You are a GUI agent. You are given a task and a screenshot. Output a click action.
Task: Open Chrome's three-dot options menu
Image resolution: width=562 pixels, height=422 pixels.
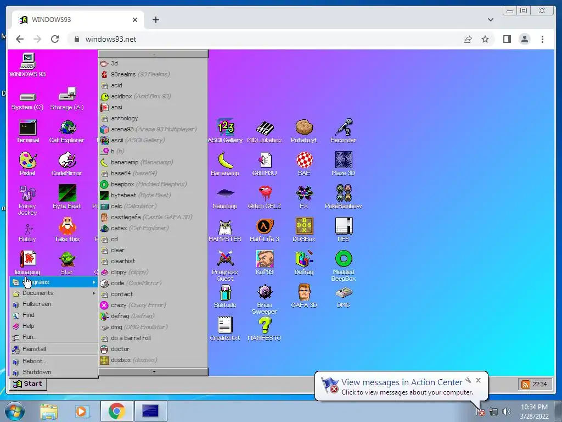point(542,39)
